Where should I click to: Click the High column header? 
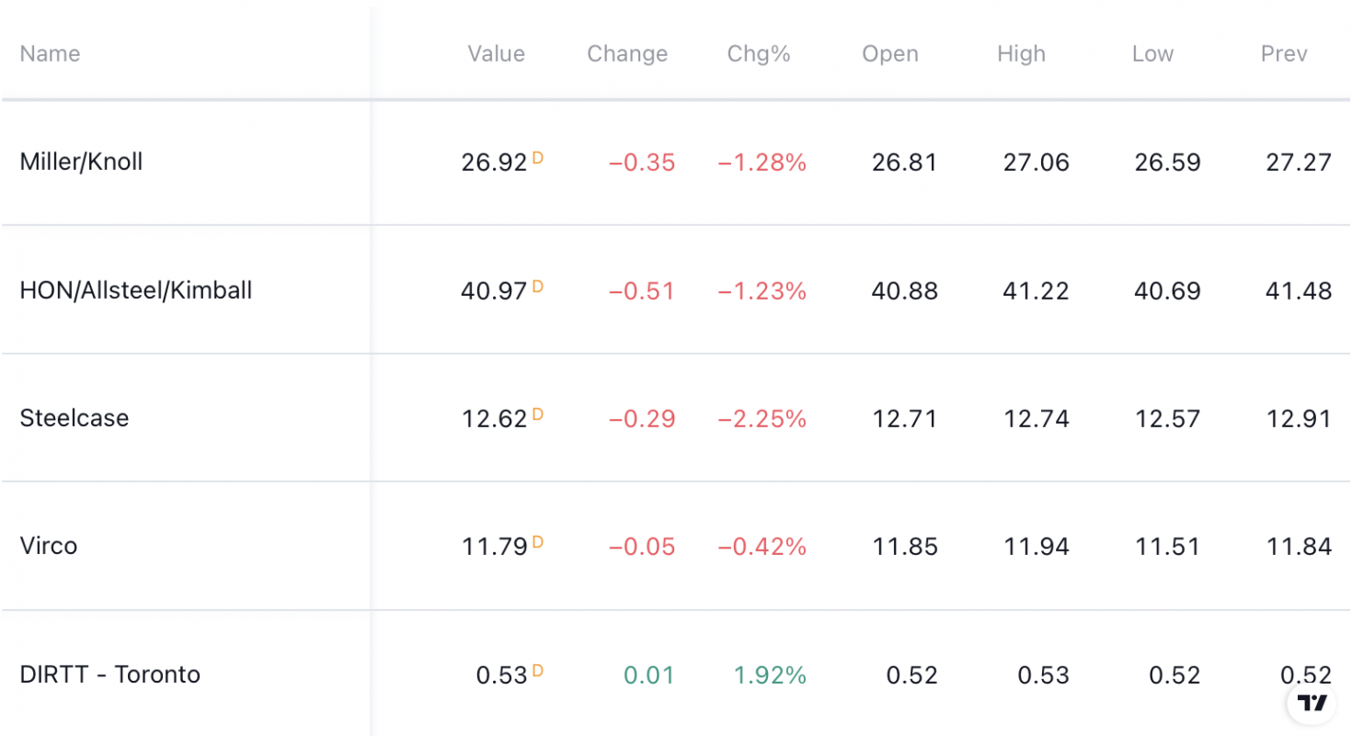pyautogui.click(x=1021, y=54)
